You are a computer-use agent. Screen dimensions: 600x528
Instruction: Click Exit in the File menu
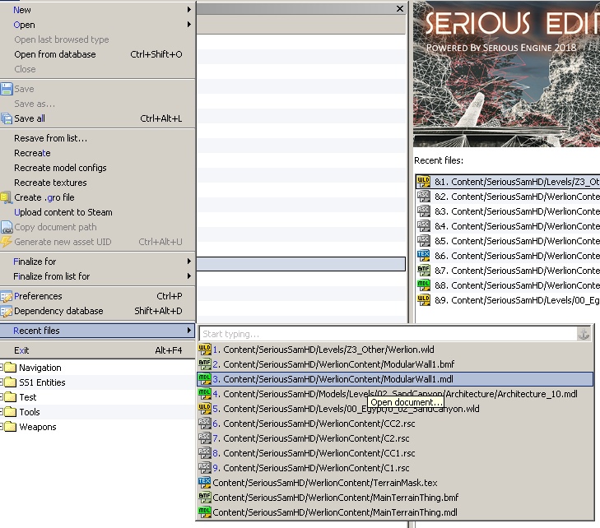[x=98, y=350]
